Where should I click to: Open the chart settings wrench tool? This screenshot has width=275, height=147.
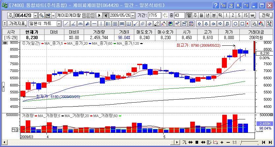tap(164, 24)
